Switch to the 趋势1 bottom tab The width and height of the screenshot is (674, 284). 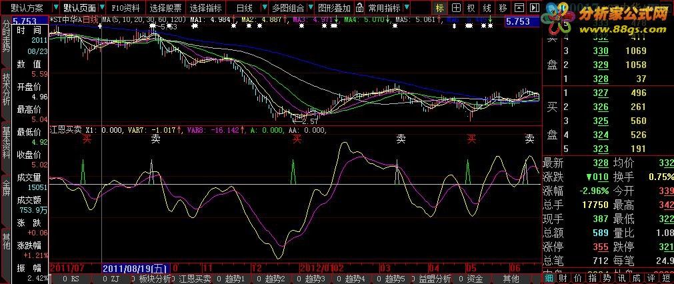(232, 279)
